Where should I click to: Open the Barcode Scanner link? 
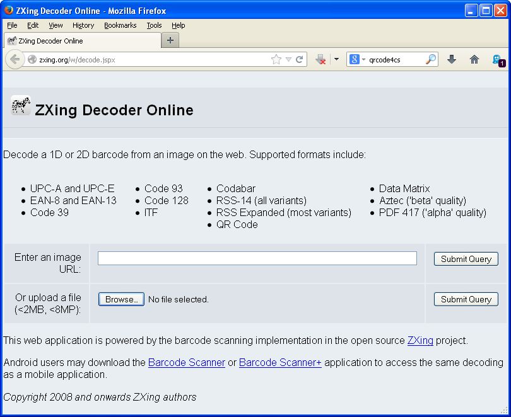click(186, 362)
